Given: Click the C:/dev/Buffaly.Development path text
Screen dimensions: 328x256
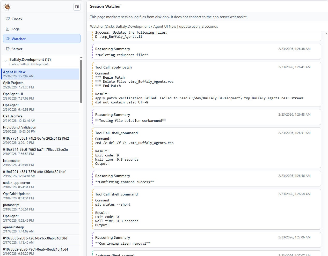Looking at the screenshot, I should pyautogui.click(x=29, y=64).
